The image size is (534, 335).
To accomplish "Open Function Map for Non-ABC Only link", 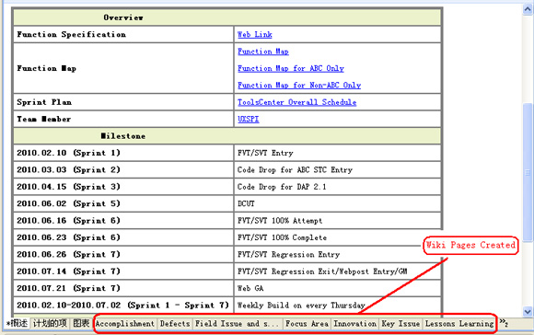I will point(299,85).
